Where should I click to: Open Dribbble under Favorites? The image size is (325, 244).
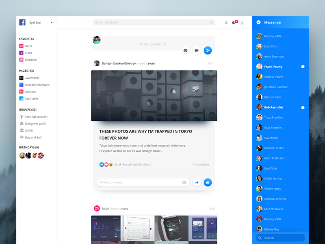31,59
